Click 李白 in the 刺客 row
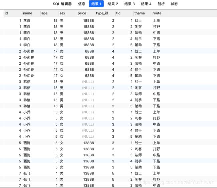 pyautogui.click(x=27, y=27)
